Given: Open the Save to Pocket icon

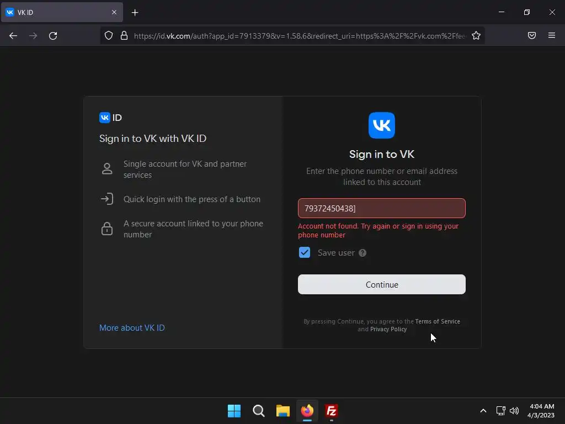Looking at the screenshot, I should [x=532, y=35].
